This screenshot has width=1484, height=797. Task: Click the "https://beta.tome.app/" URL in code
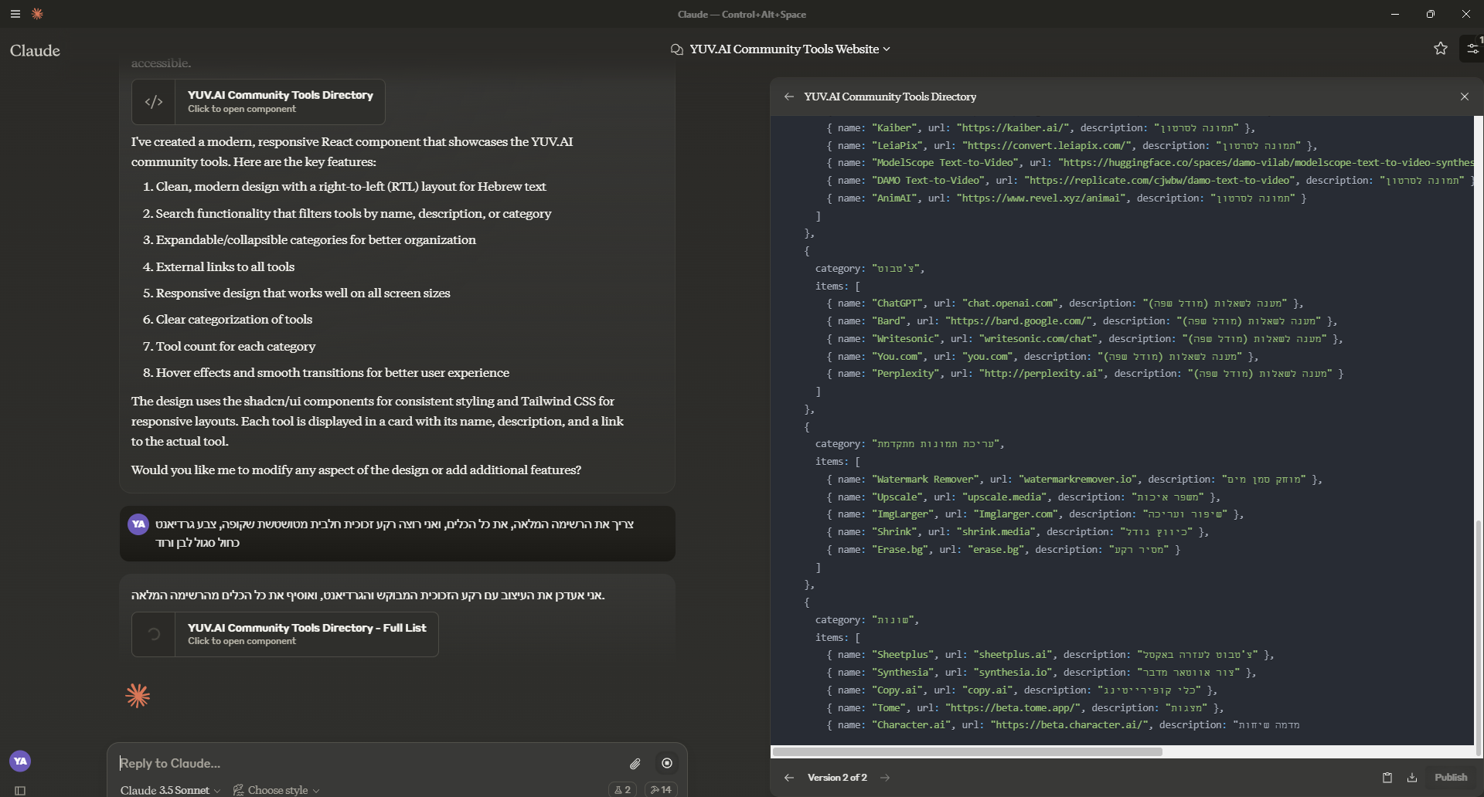click(1013, 708)
